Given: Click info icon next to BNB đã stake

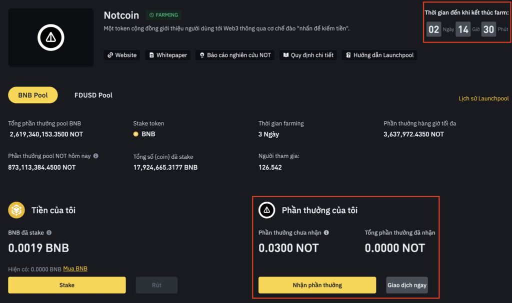Looking at the screenshot, I should pos(49,233).
